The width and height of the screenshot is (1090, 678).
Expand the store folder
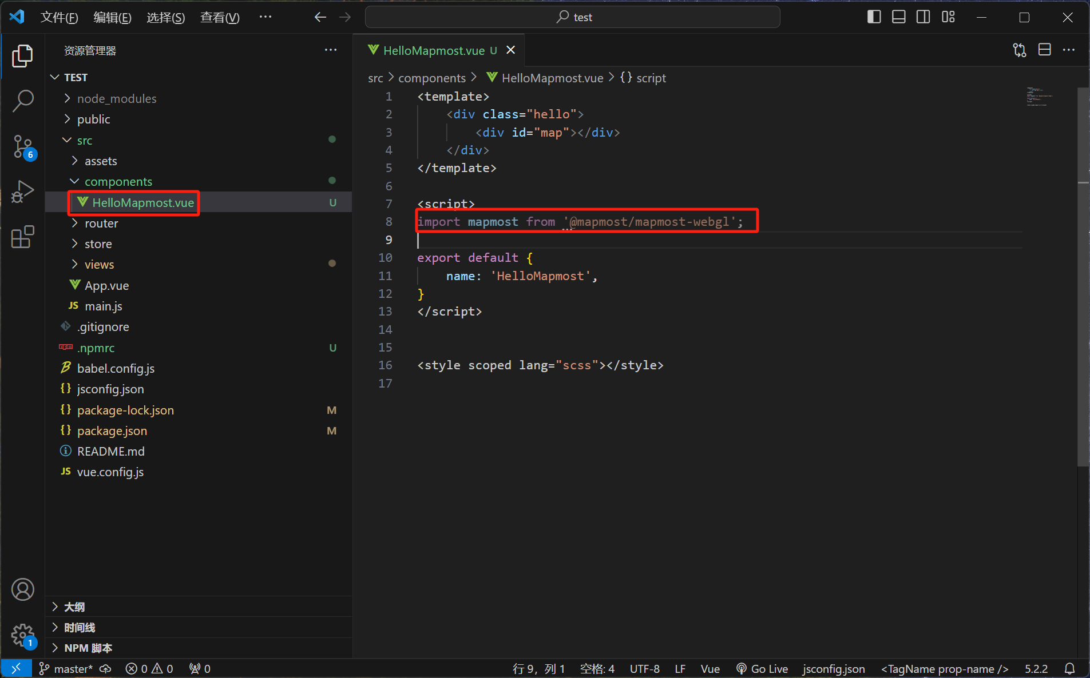(199, 244)
